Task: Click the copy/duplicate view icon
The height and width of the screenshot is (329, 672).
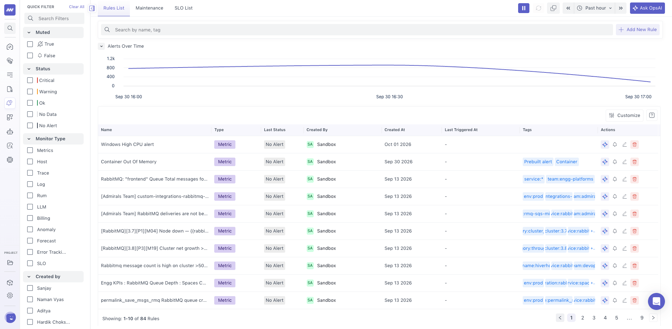Action: (x=553, y=8)
